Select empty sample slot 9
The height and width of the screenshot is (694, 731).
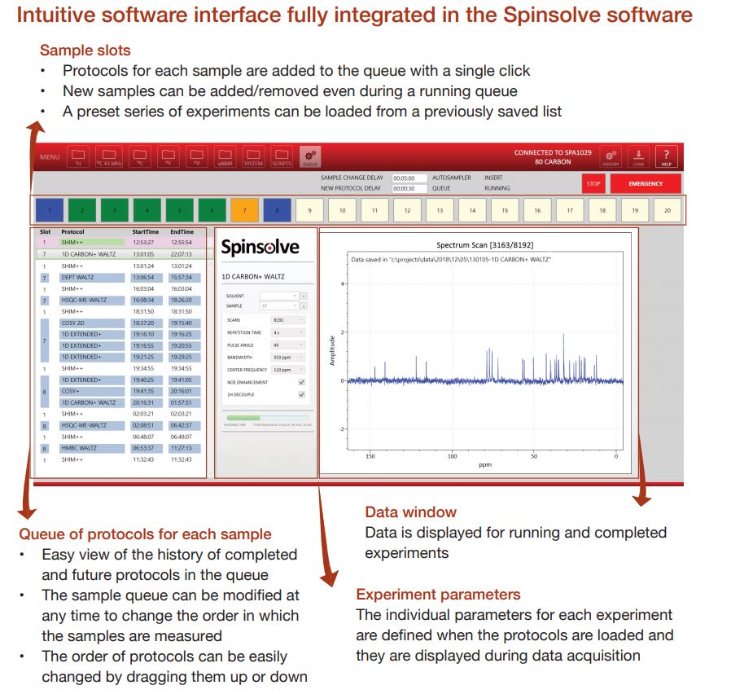(x=309, y=210)
